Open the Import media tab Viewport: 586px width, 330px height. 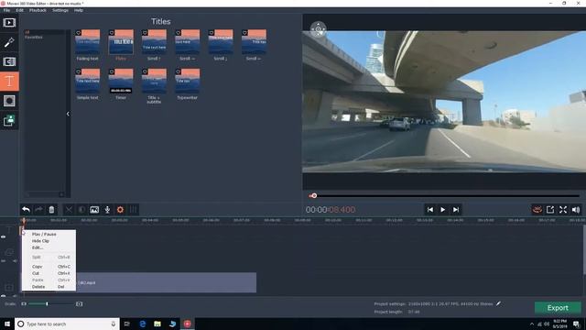pyautogui.click(x=9, y=23)
